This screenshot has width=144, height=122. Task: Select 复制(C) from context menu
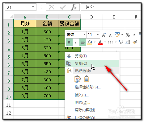click(92, 63)
